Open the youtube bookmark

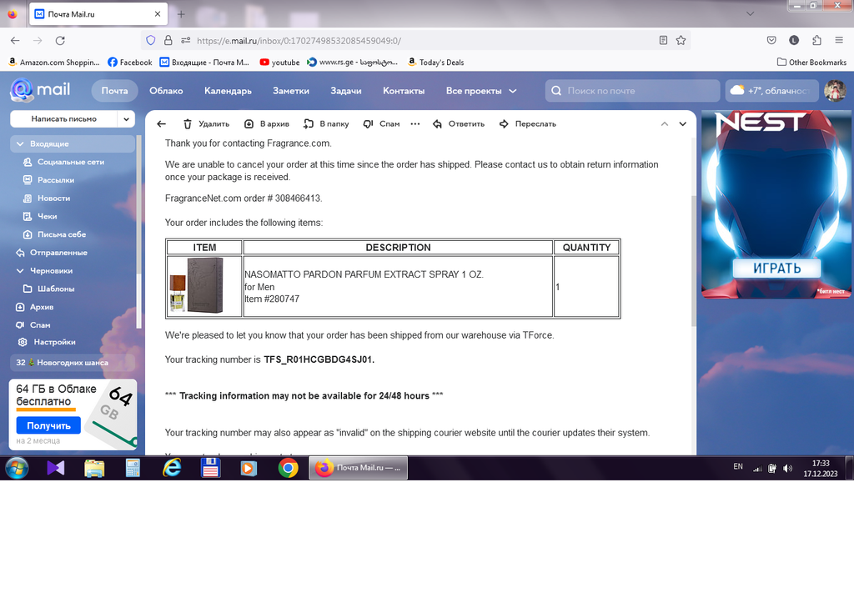(279, 62)
